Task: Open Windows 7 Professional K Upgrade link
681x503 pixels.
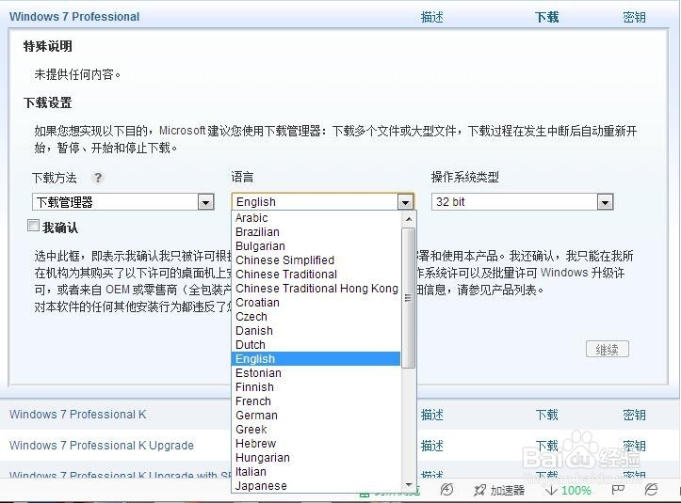Action: 102,446
